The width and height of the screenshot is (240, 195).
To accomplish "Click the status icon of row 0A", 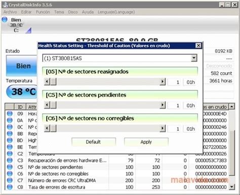I will coord(10,120).
